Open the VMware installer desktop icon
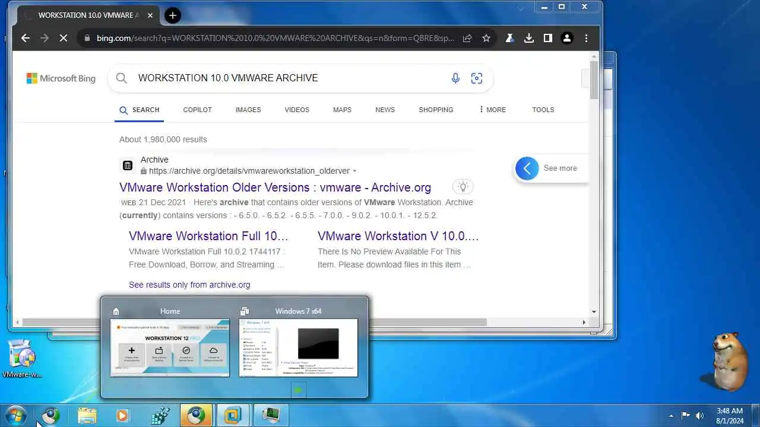 23,358
